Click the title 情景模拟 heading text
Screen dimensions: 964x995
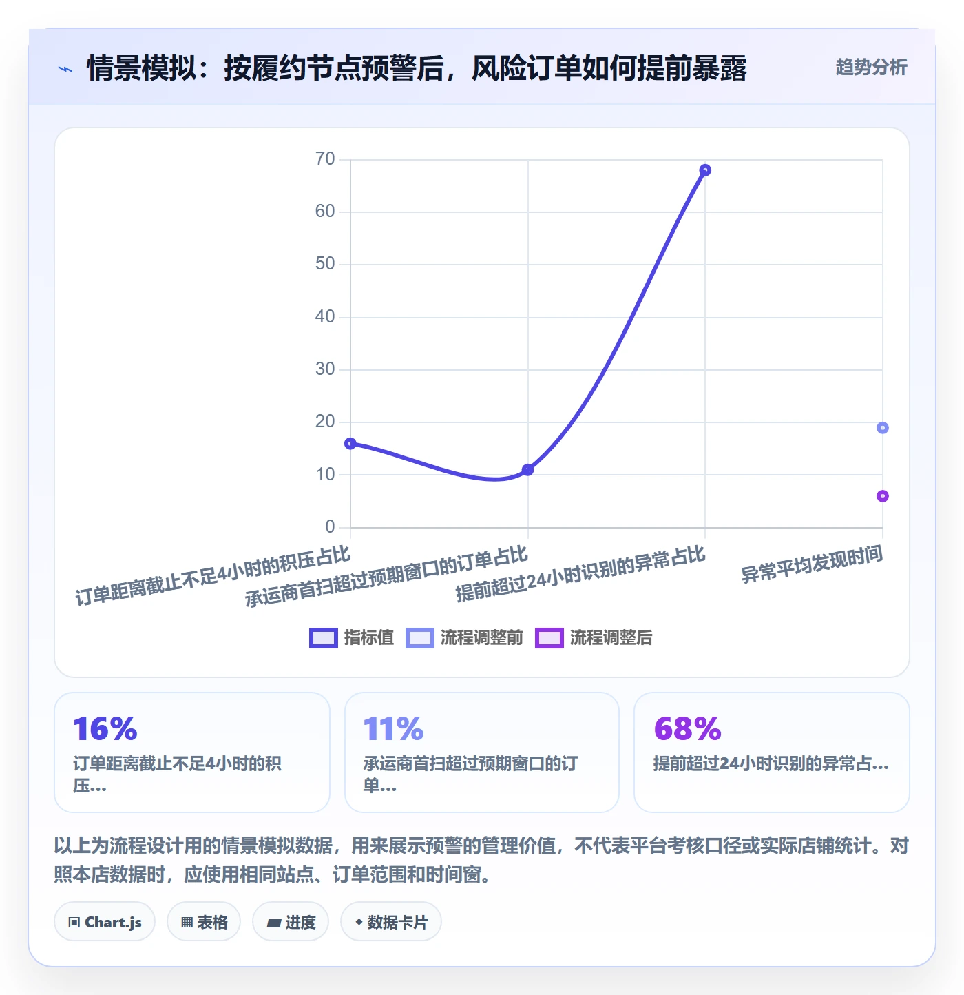[x=417, y=68]
